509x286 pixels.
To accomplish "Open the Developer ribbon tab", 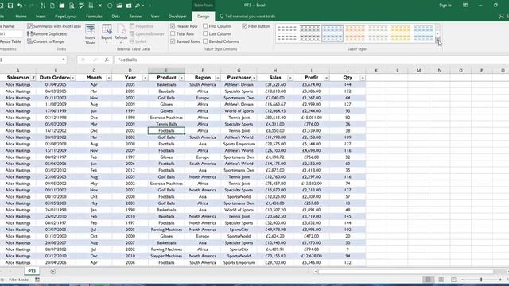I will point(177,17).
